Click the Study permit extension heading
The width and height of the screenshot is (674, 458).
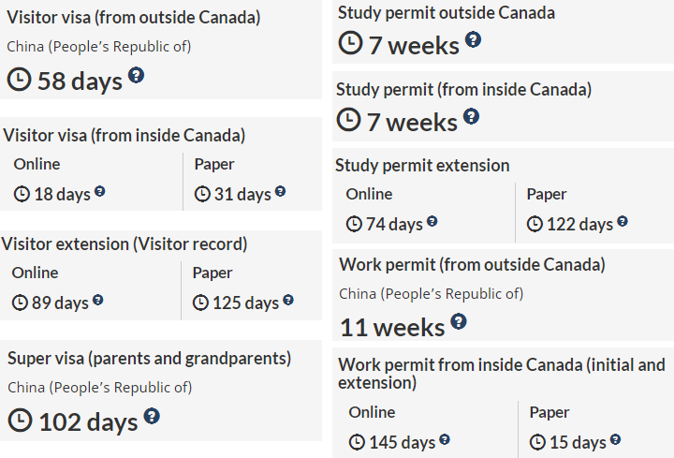point(422,165)
